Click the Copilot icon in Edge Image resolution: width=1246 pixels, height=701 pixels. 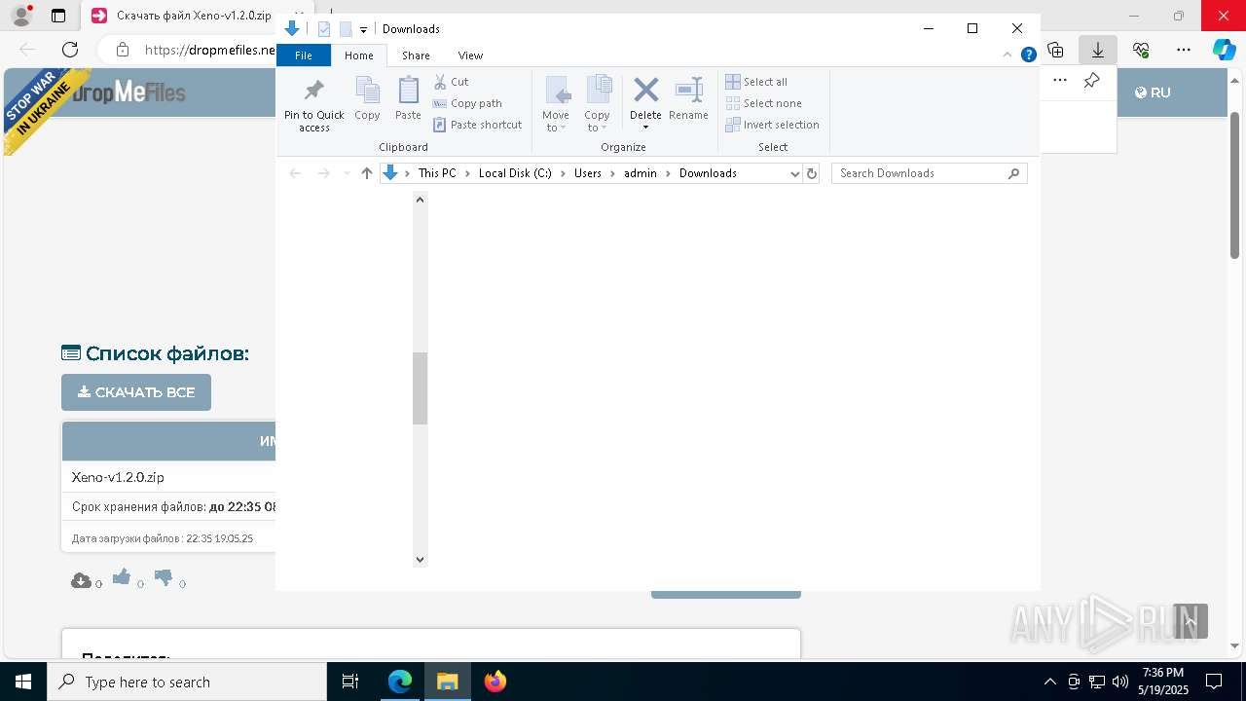click(1224, 50)
